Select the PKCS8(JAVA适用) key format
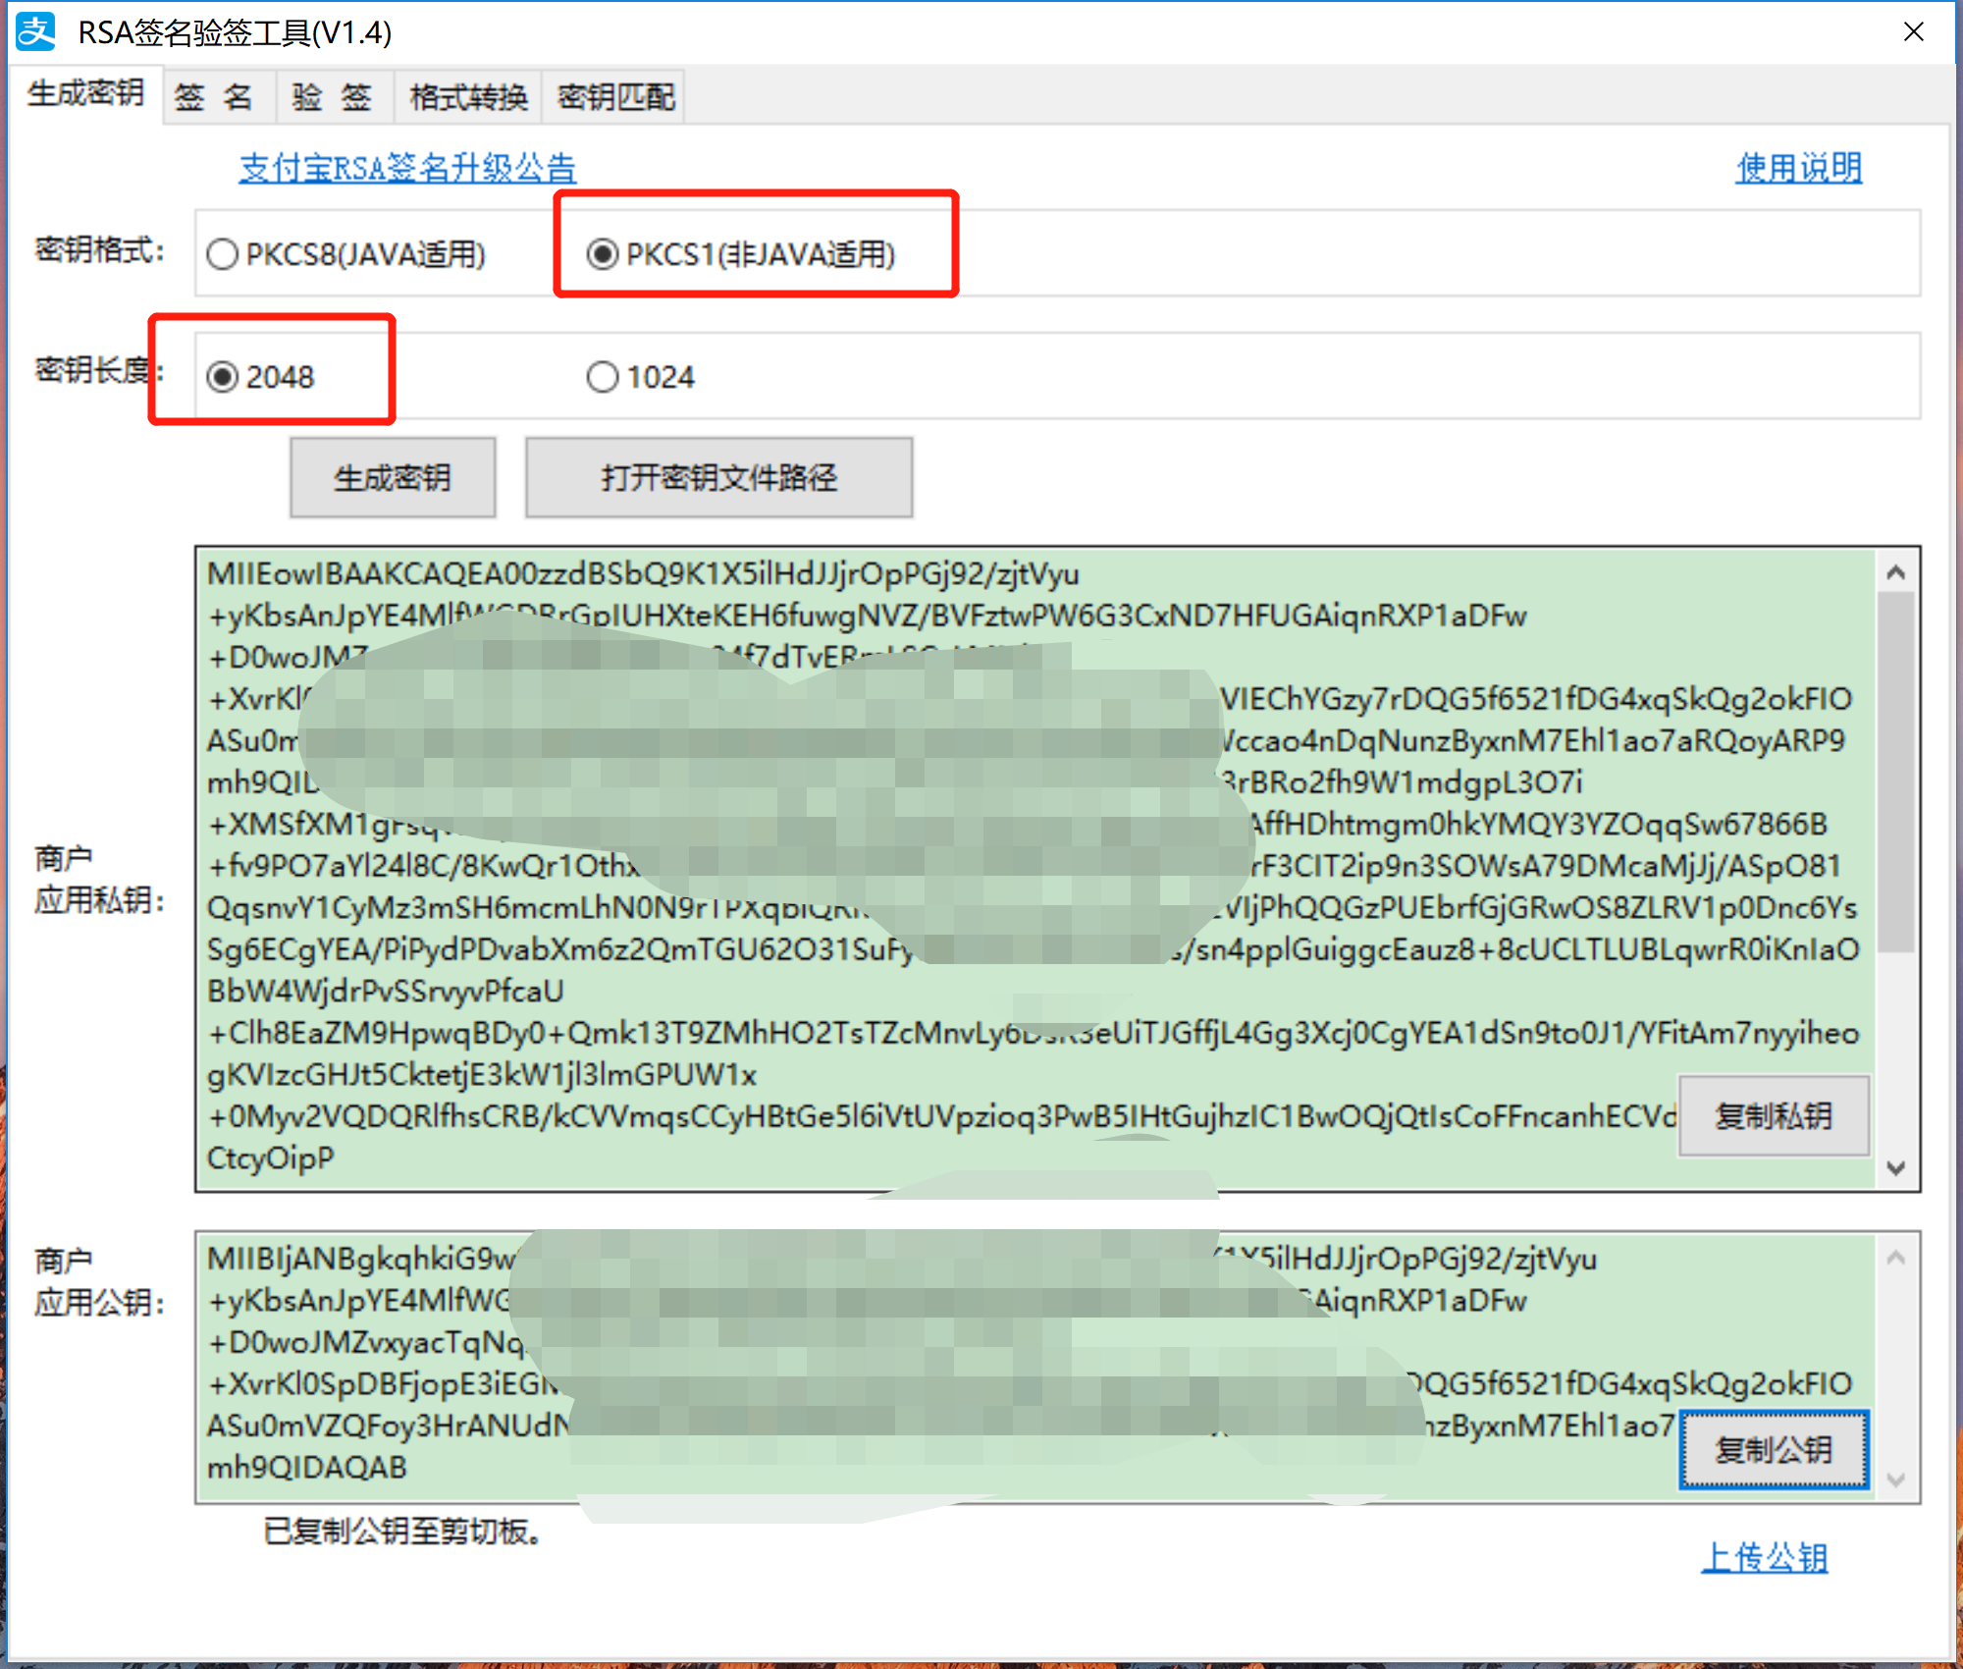The image size is (1963, 1669). coord(224,255)
